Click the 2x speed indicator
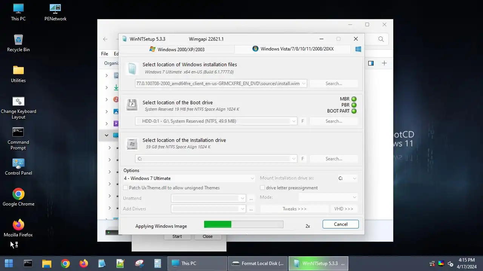 [x=308, y=226]
